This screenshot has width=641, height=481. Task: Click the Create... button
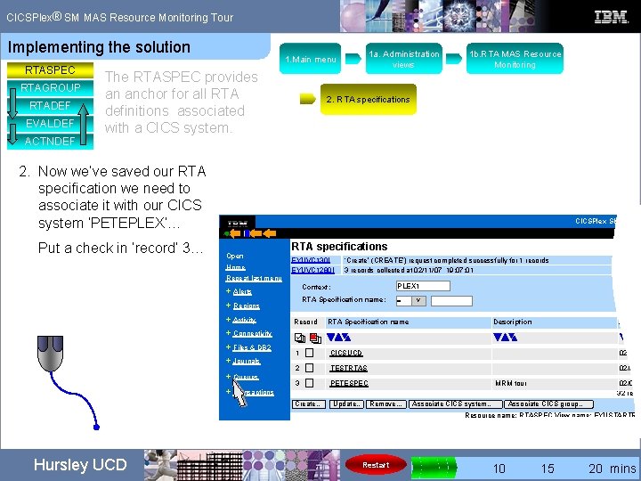[309, 404]
